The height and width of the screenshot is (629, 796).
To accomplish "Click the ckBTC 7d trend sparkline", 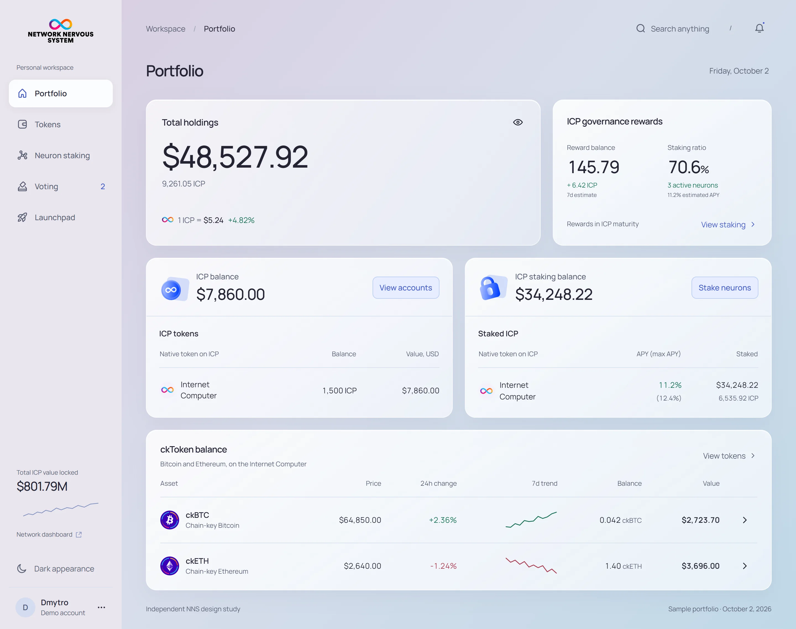I will [531, 520].
